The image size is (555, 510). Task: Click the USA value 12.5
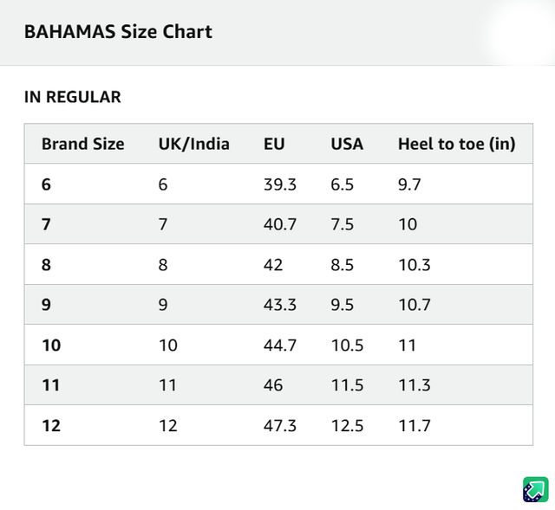click(347, 425)
